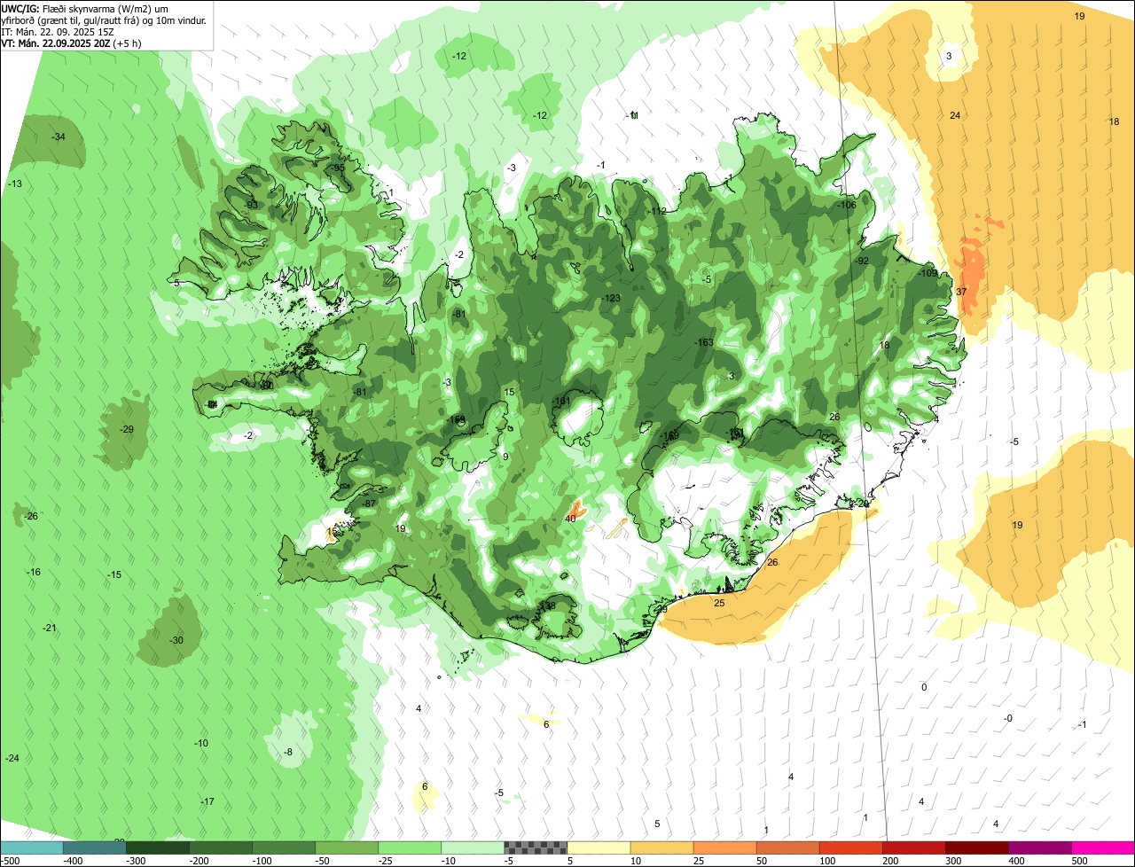Select the darkest green segment between -300 and -200

pos(158,847)
